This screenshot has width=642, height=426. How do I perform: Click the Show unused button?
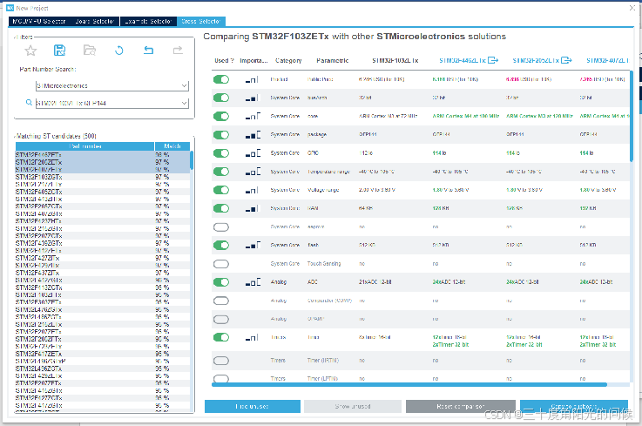[x=353, y=406]
